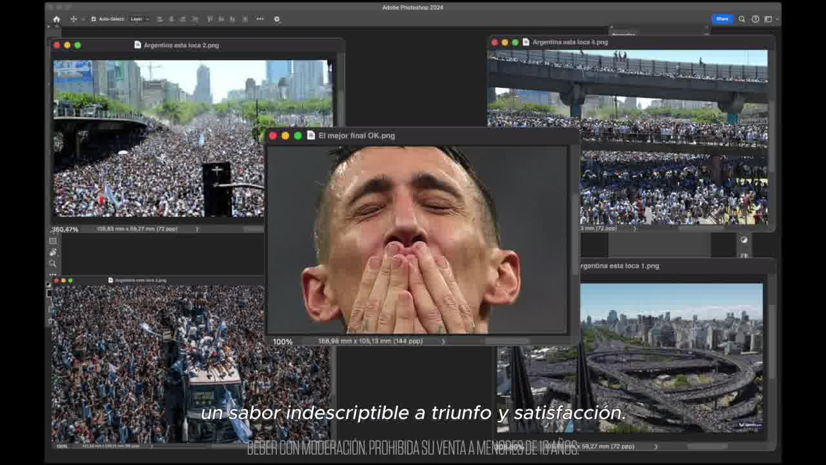Toggle the Auto-Select checkbox

pyautogui.click(x=94, y=19)
